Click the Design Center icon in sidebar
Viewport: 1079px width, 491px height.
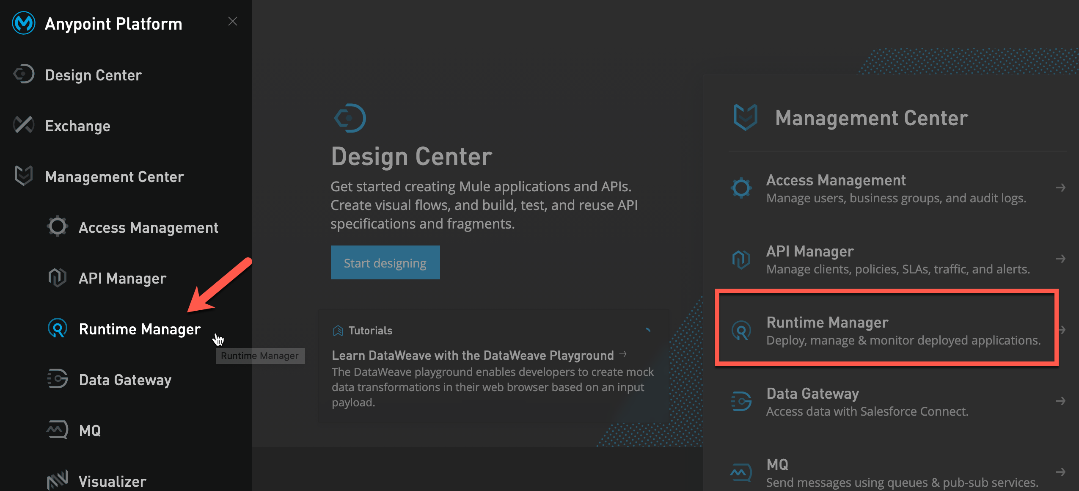(x=24, y=74)
